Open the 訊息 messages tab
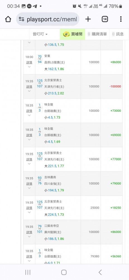Image resolution: width=129 pixels, height=280 pixels. pos(118,34)
